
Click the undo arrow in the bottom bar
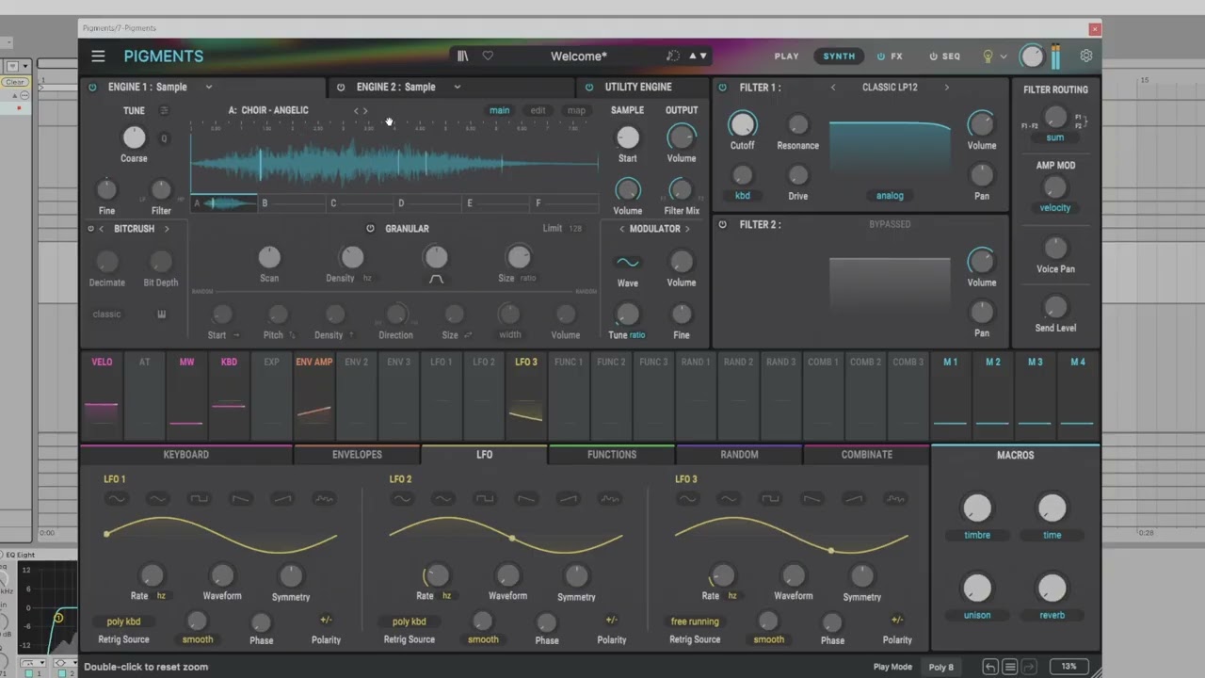pyautogui.click(x=990, y=667)
